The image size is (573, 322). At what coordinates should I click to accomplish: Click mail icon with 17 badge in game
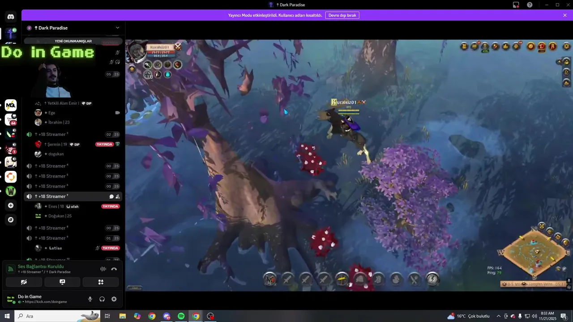(x=475, y=46)
